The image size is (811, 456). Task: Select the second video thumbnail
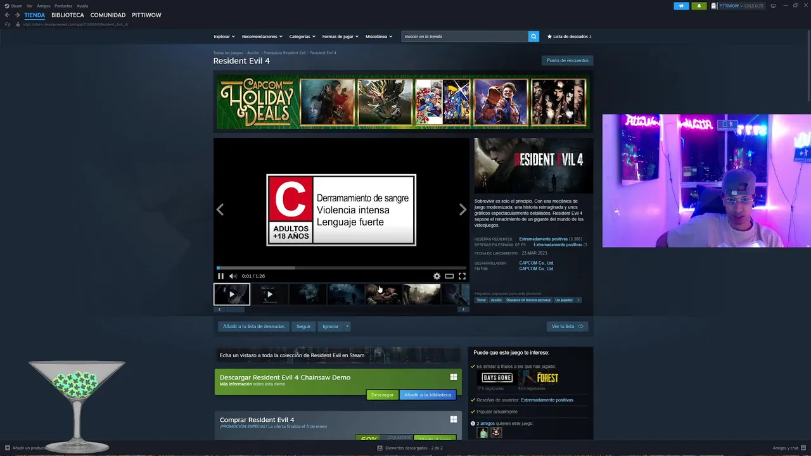[270, 294]
